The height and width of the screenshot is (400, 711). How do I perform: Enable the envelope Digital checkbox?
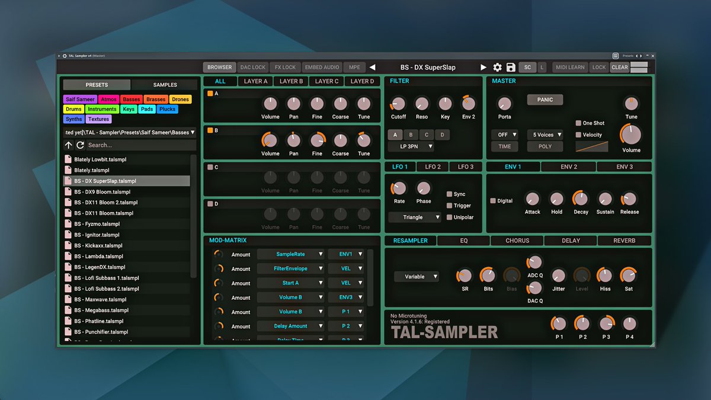coord(493,201)
